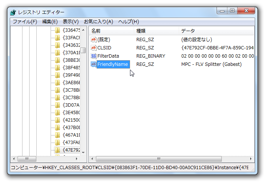Click the {47E792CF-0BBE CLSID data cell
This screenshot has width=266, height=183.
pyautogui.click(x=217, y=48)
